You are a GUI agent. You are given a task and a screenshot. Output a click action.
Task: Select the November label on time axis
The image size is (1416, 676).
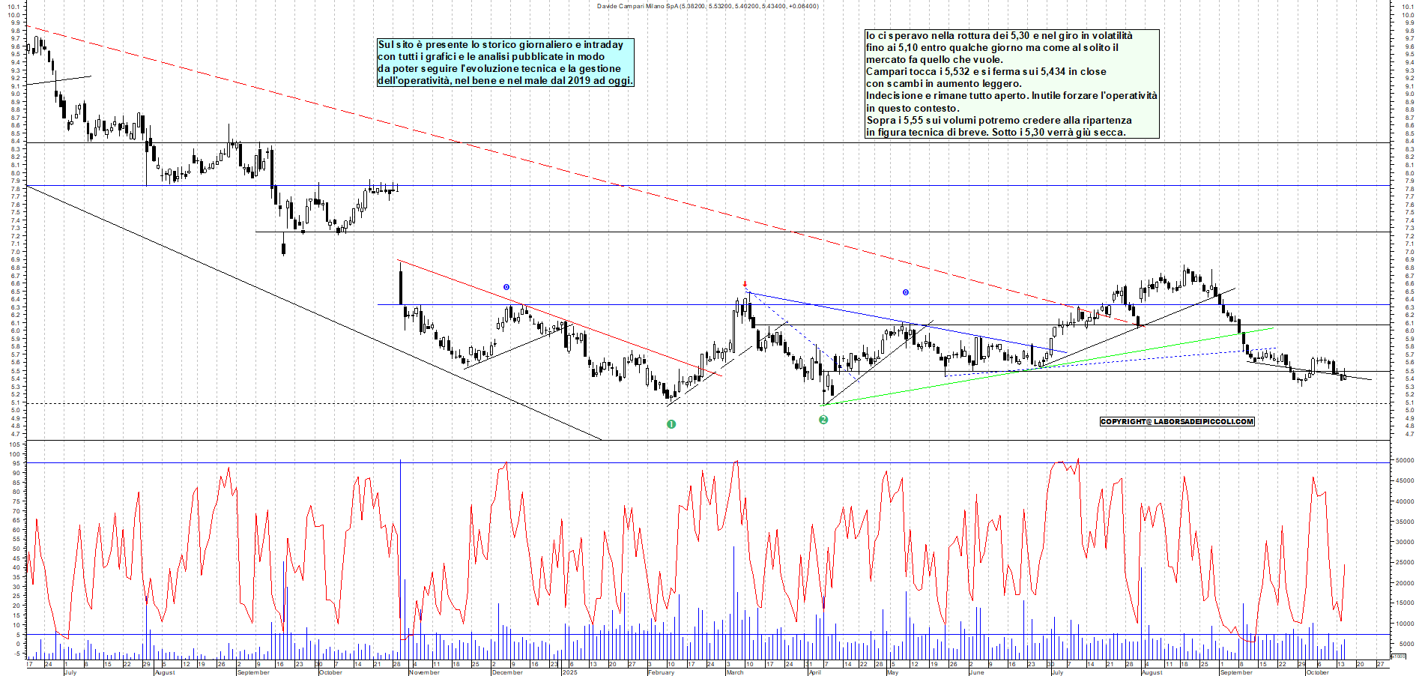(x=424, y=672)
